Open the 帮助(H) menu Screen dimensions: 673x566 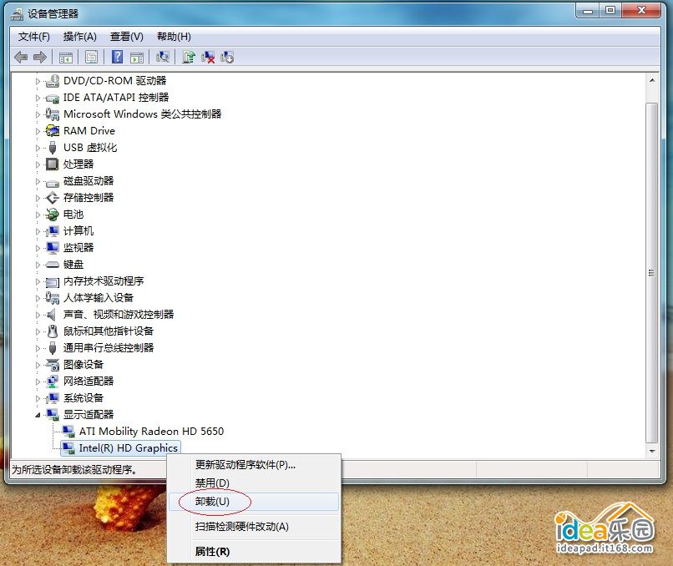[174, 37]
